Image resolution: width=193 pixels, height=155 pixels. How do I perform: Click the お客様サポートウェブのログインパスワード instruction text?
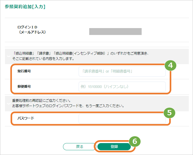68,106
